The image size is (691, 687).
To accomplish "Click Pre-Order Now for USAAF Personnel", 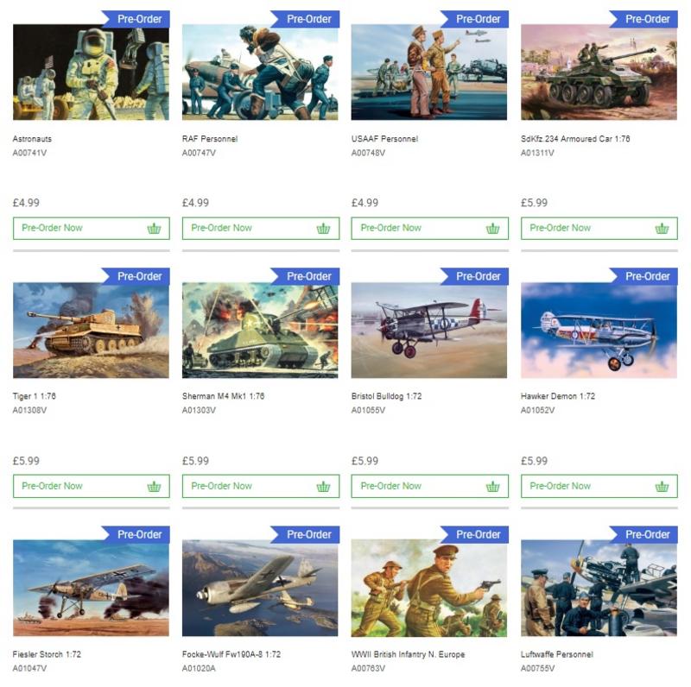I will (429, 228).
